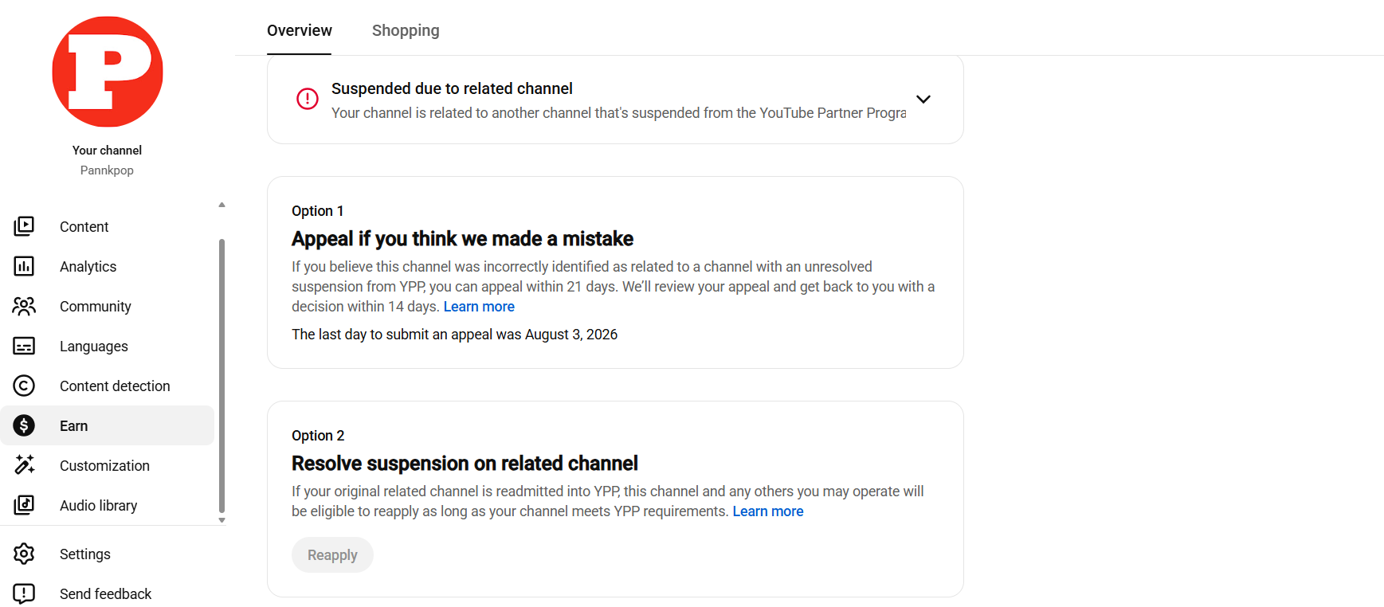Click the Reapply button
This screenshot has width=1384, height=607.
[332, 555]
